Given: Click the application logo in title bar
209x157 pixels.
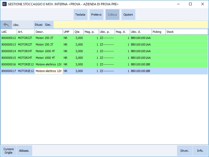Looking at the screenshot, I should click(x=4, y=4).
